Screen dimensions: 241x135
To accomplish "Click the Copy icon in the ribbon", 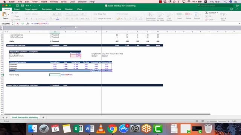I will (12, 16).
